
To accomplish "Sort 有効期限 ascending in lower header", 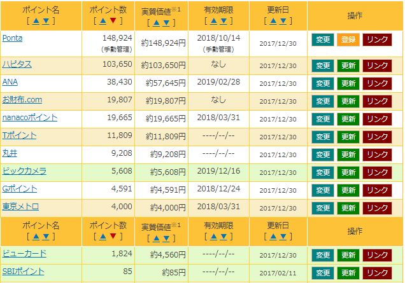I will click(213, 237).
